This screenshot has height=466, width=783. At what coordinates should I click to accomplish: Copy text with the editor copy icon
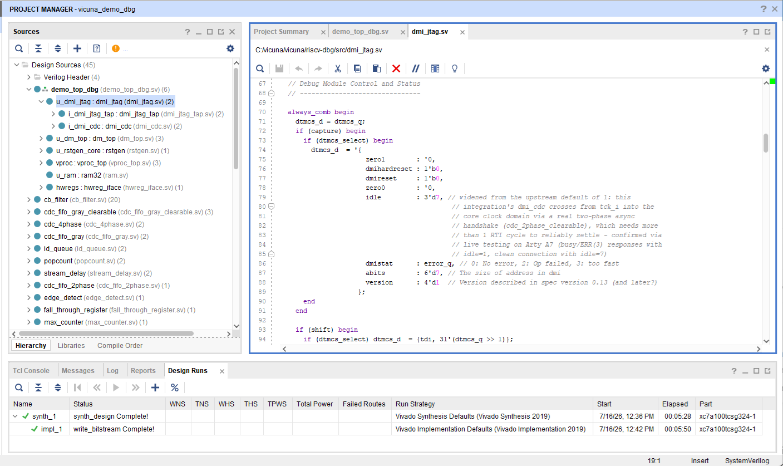pos(357,68)
